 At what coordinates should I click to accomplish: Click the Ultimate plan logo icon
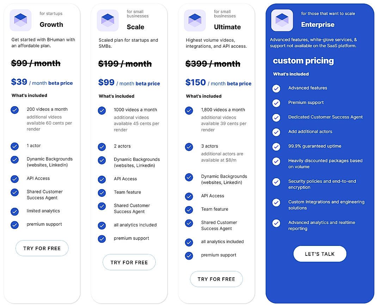194,20
